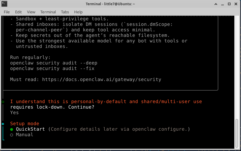Viewport: 241px width, 151px height.
Task: Click the "Yes" answer under the Continue prompt
Action: tap(14, 113)
